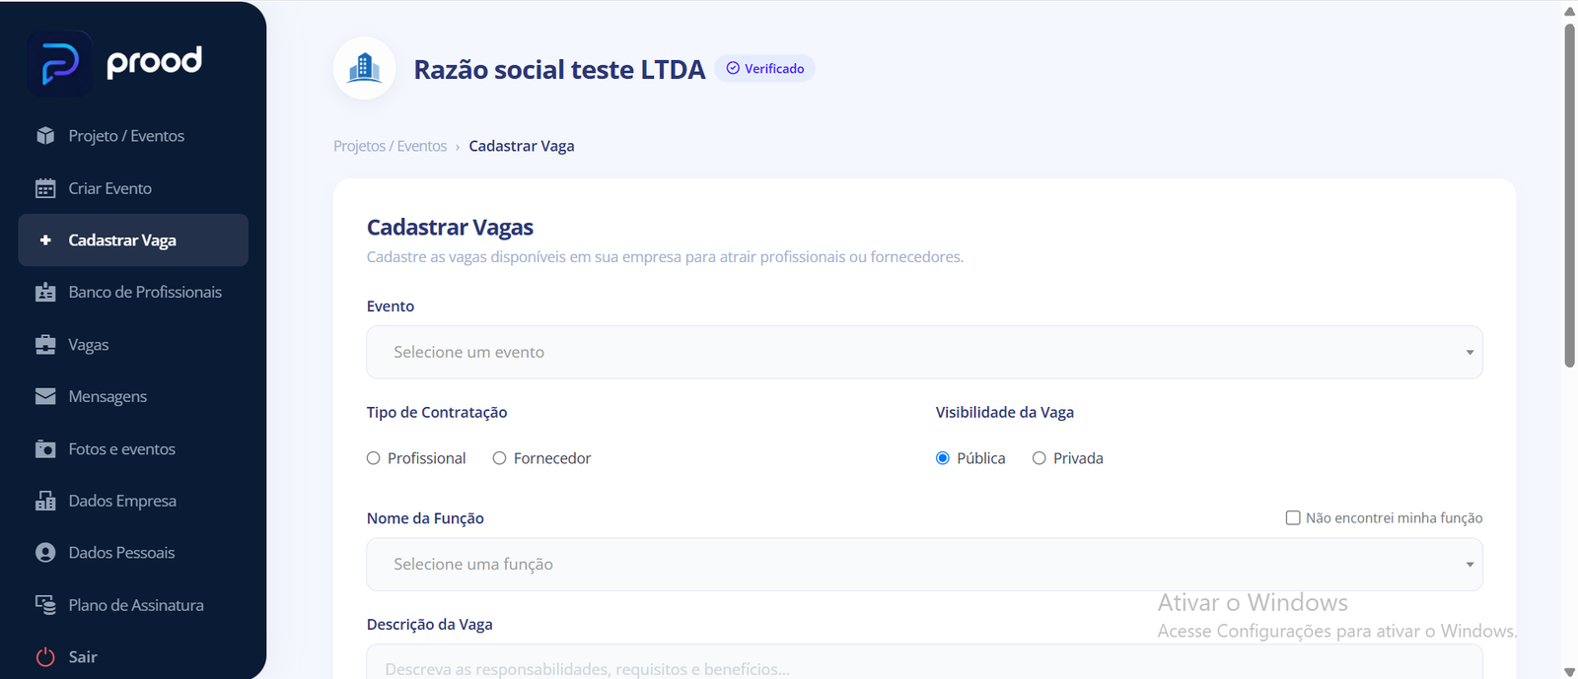
Task: Click the Descrição da Vaga text field
Action: [924, 662]
